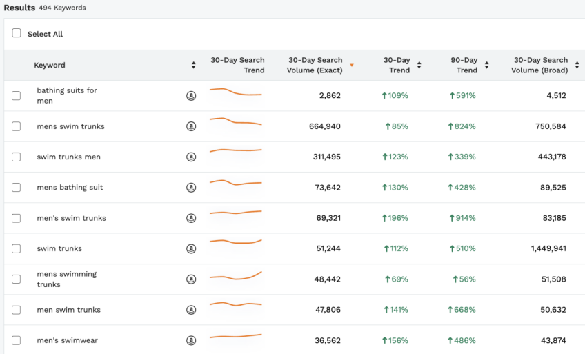
Task: View trend sparkline for mens swimming trunks
Action: [236, 276]
